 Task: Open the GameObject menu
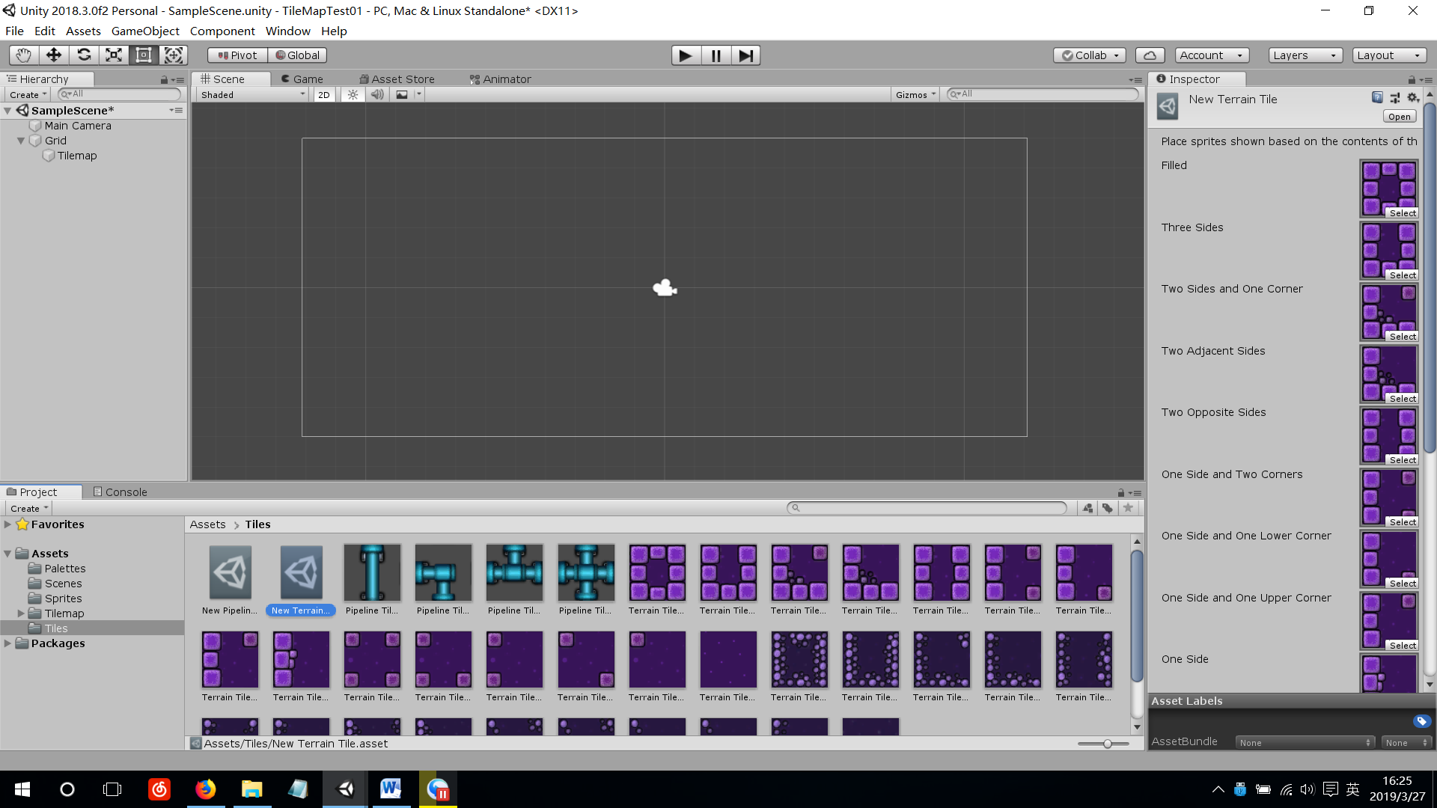145,31
